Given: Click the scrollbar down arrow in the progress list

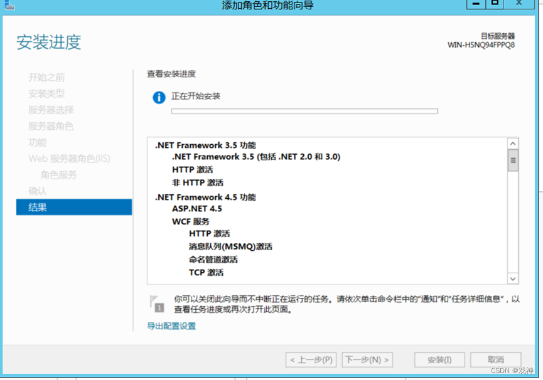Looking at the screenshot, I should click(513, 278).
